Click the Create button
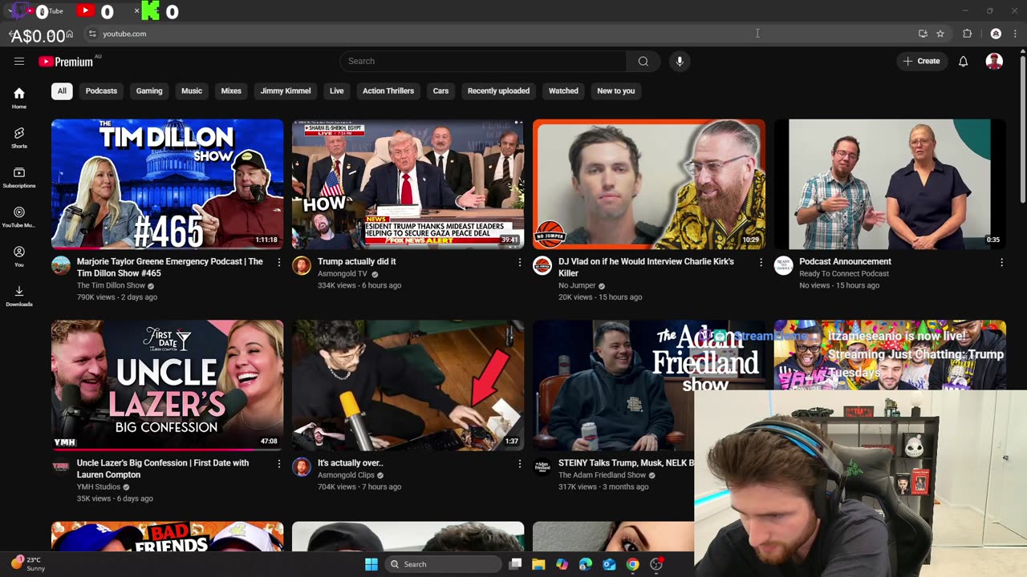The image size is (1027, 577). click(x=921, y=61)
